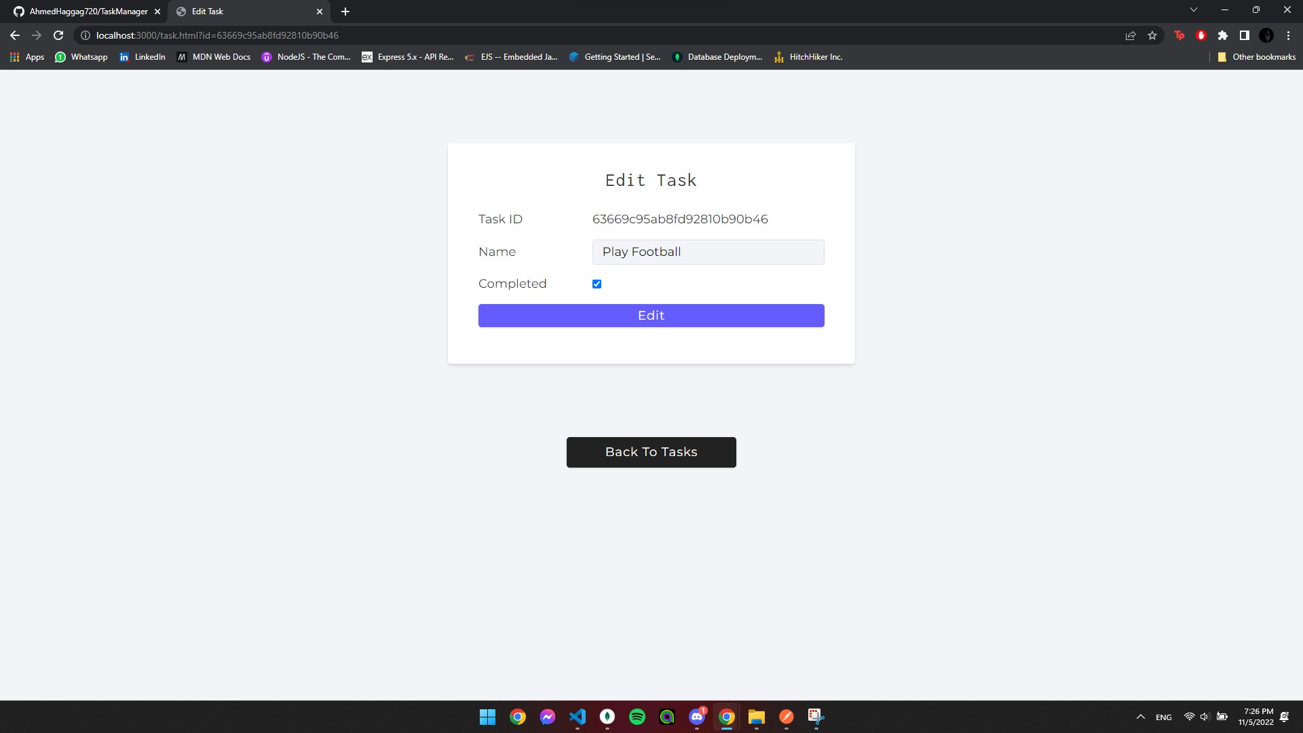Screen dimensions: 1303x733
Task: Open Postman from the taskbar
Action: [x=787, y=717]
